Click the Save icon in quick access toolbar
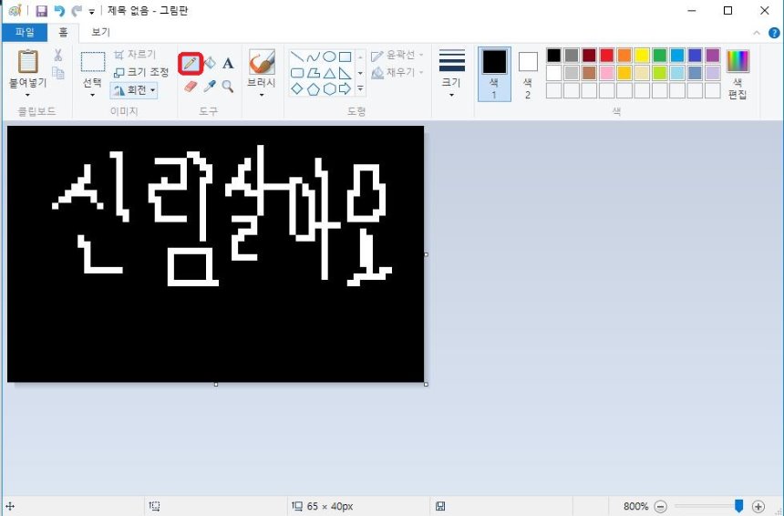Screen dimensions: 784x516 tap(42, 11)
